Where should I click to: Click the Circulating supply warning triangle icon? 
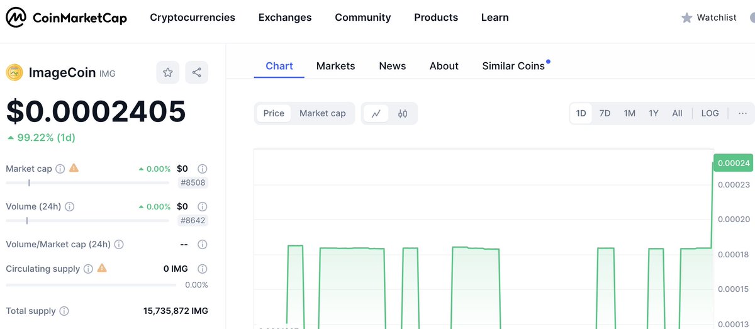tap(102, 268)
